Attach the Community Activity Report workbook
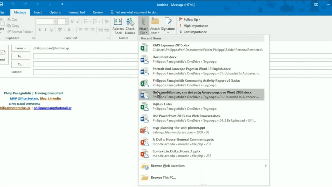The width and height of the screenshot is (332, 187). pos(202,83)
